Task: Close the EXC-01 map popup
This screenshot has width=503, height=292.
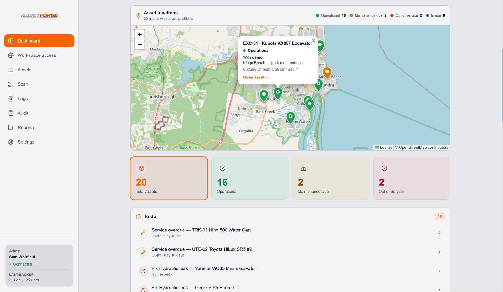Action: click(x=313, y=41)
